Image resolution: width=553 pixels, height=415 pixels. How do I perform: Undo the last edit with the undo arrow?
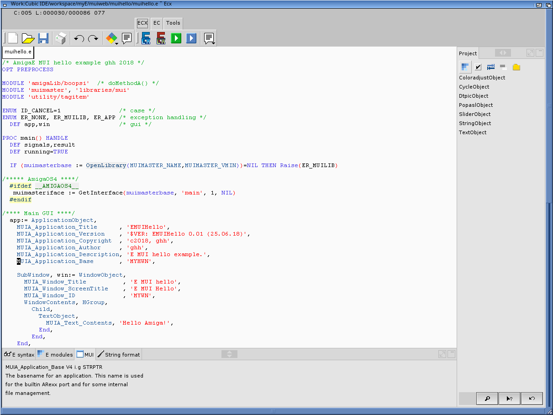pos(79,38)
